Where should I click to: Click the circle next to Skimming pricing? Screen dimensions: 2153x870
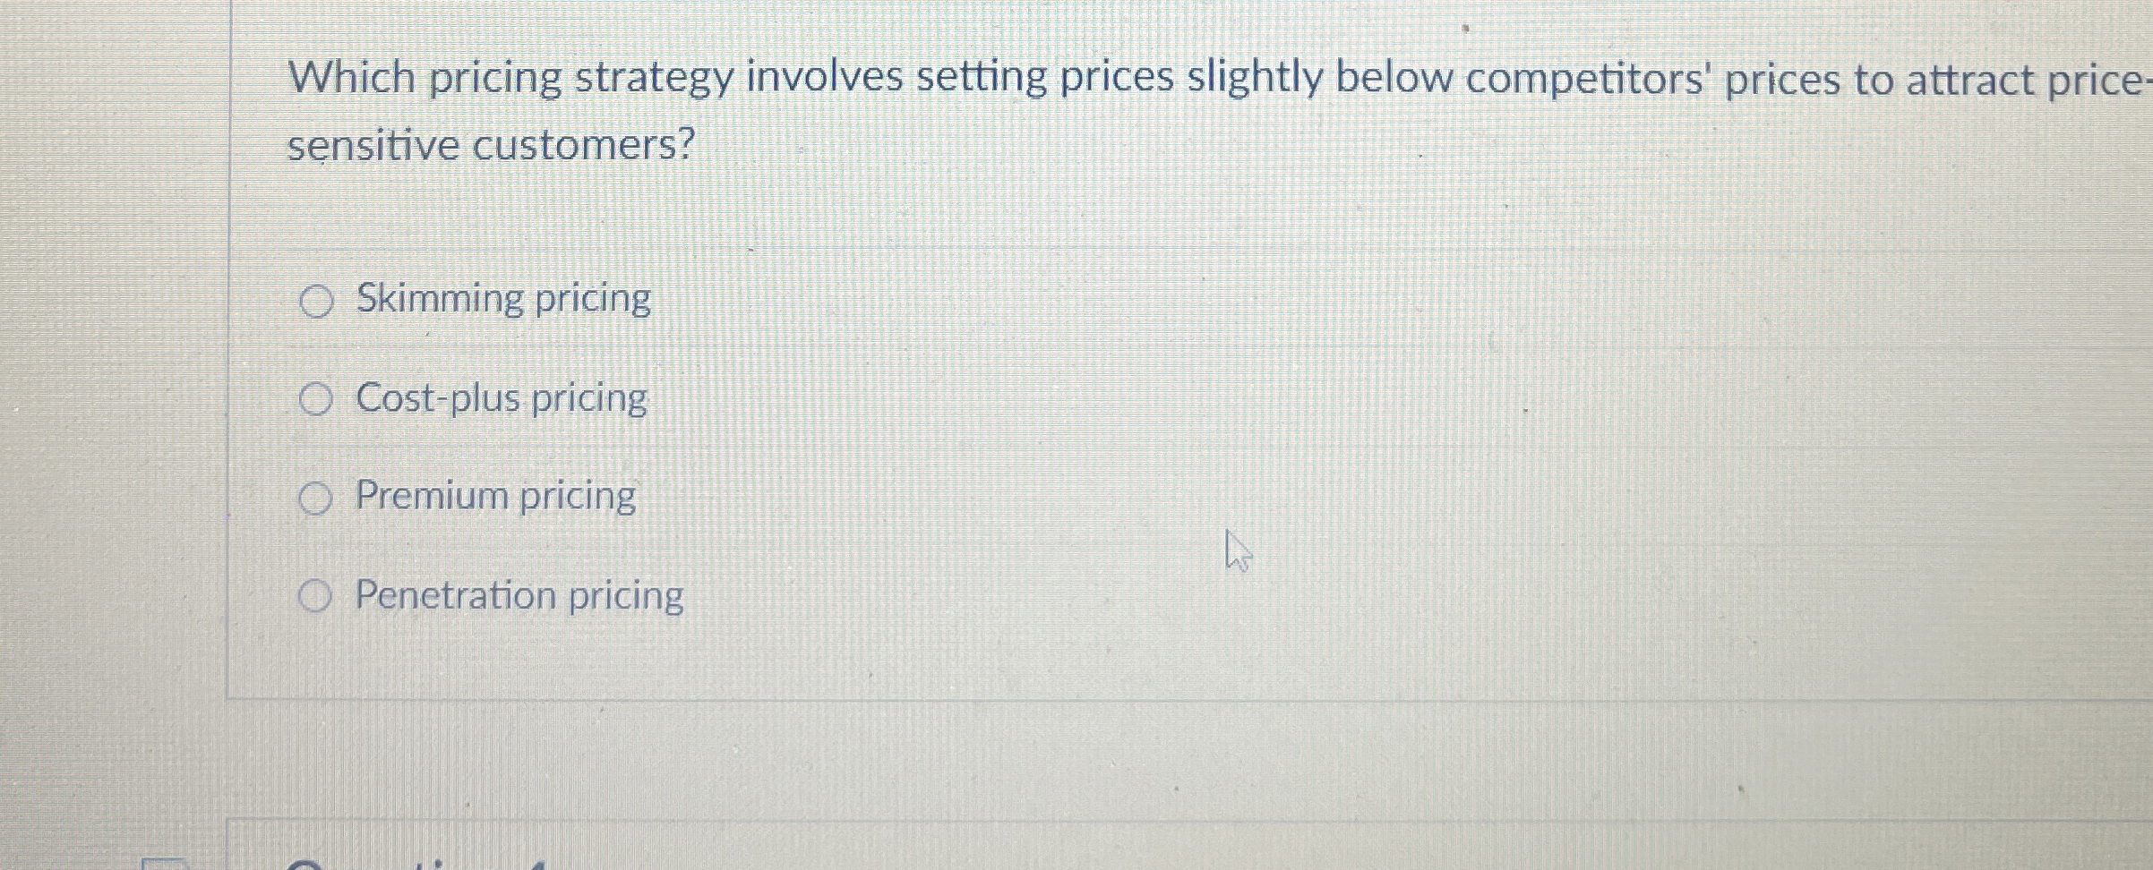(x=318, y=300)
